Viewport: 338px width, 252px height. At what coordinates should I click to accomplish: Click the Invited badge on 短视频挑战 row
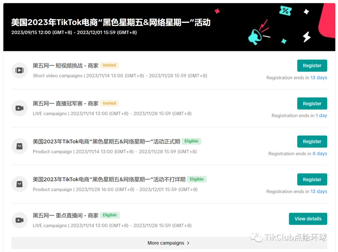[x=109, y=65]
